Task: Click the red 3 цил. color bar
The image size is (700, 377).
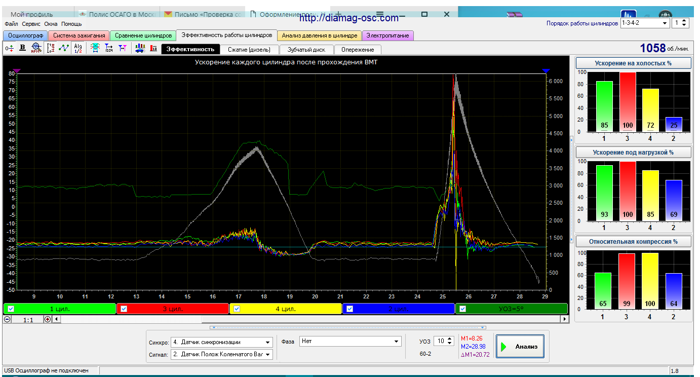Action: click(x=173, y=309)
